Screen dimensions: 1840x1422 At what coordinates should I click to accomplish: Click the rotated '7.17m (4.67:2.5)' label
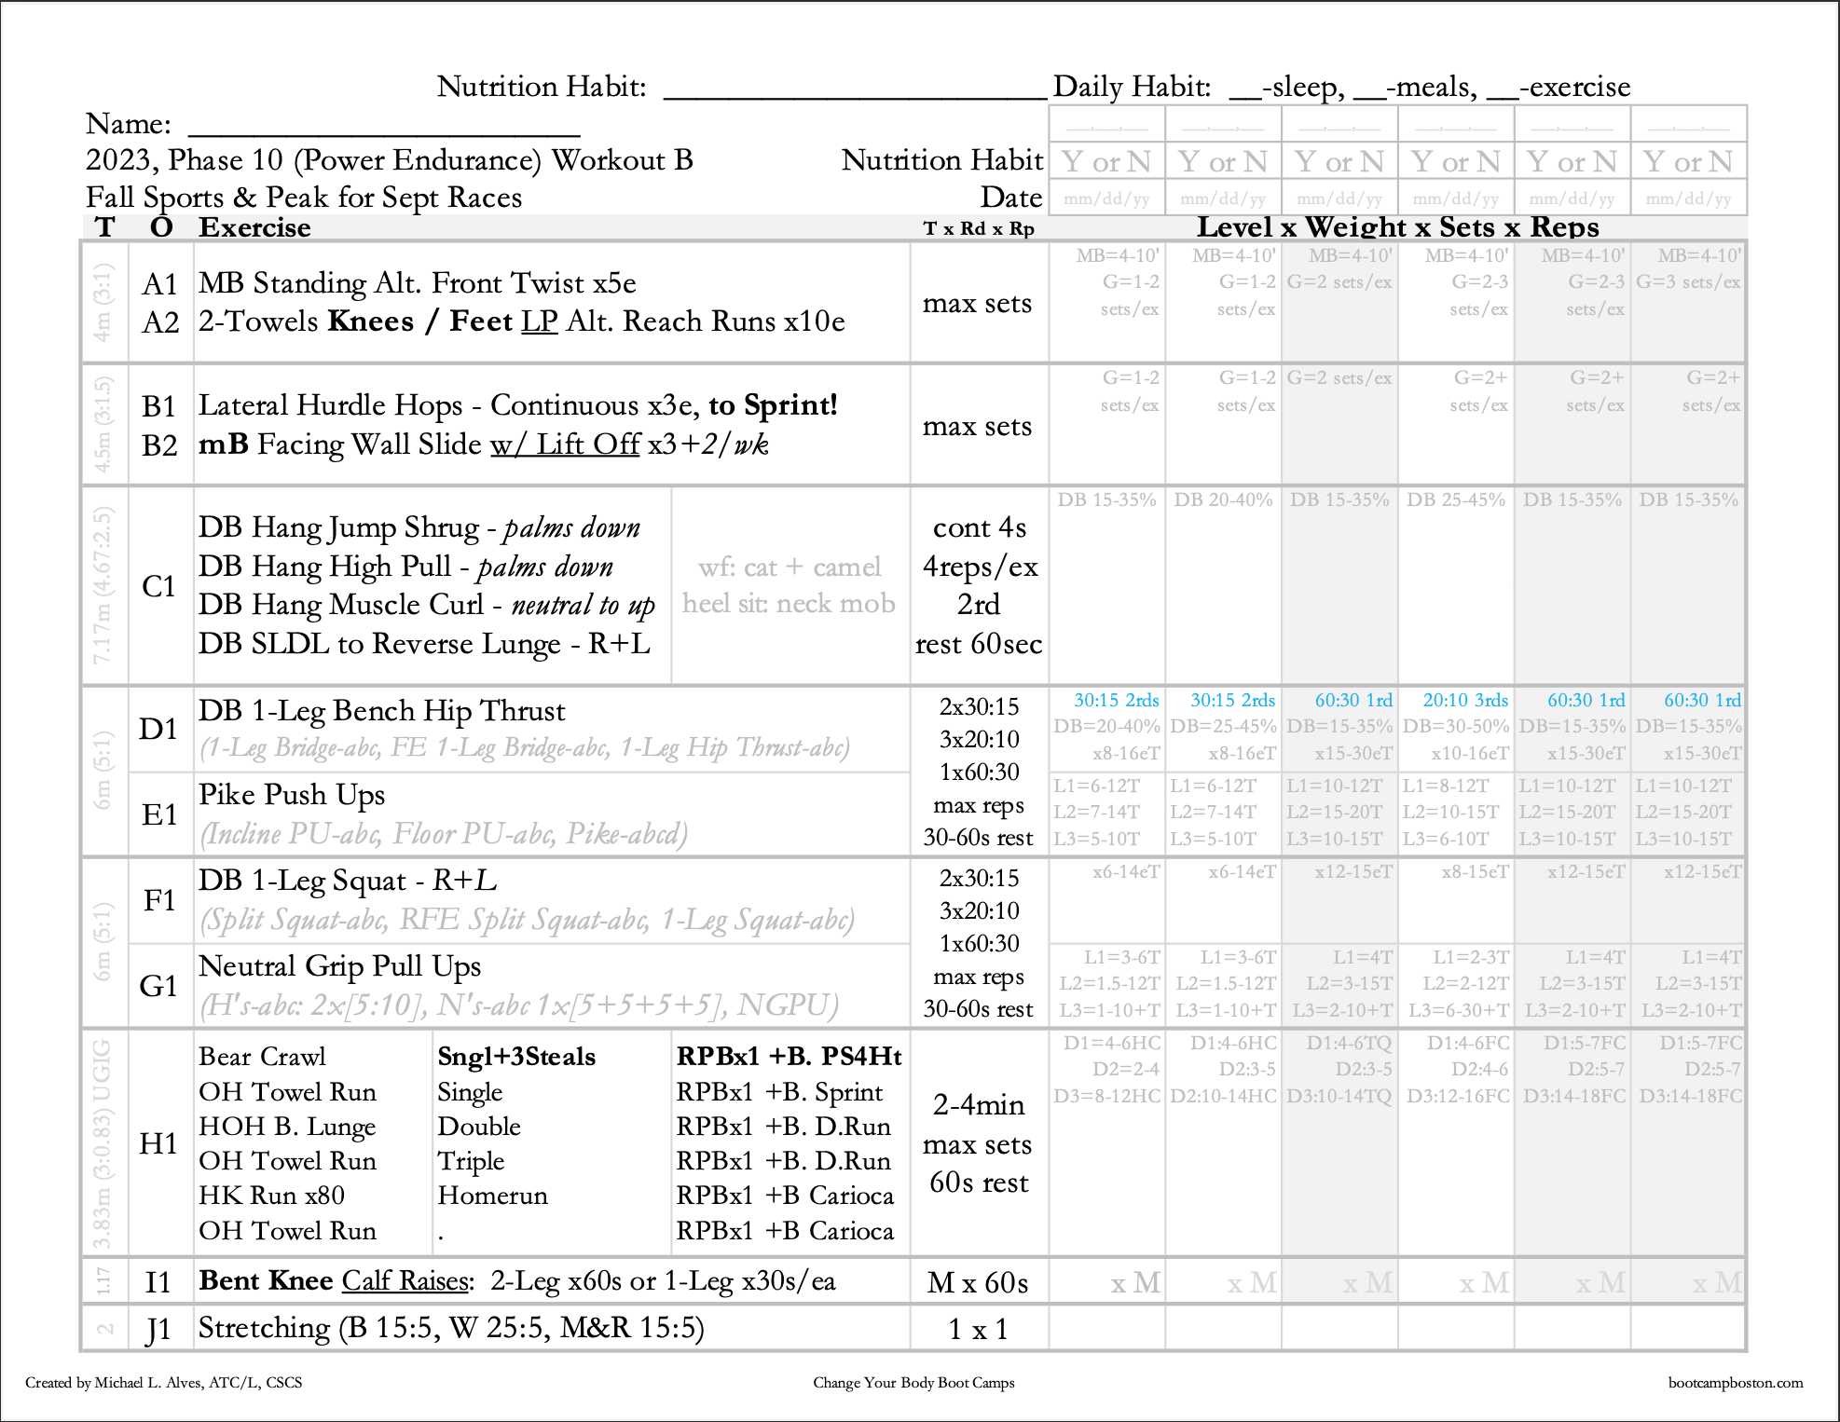103,585
